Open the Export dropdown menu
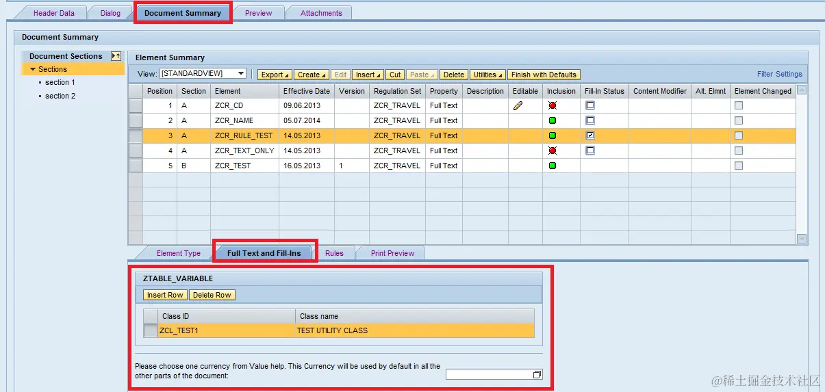The width and height of the screenshot is (825, 392). 275,75
